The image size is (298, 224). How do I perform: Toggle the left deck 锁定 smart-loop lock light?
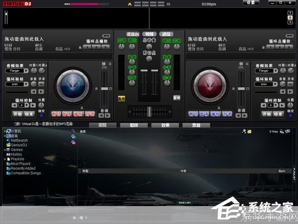(x=41, y=115)
